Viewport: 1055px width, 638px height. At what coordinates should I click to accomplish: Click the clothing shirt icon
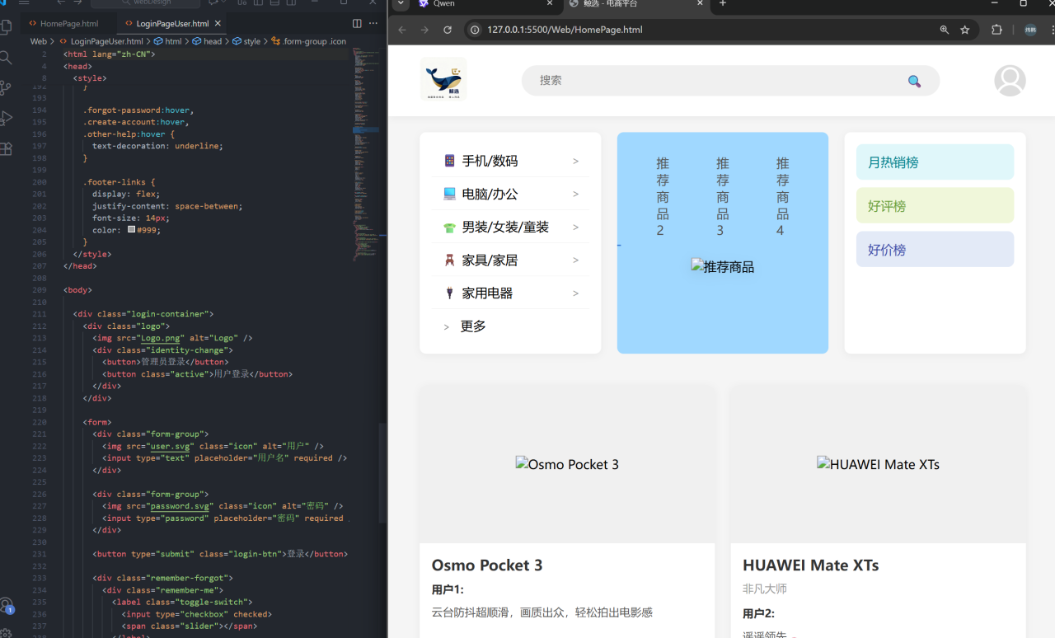[x=449, y=228]
